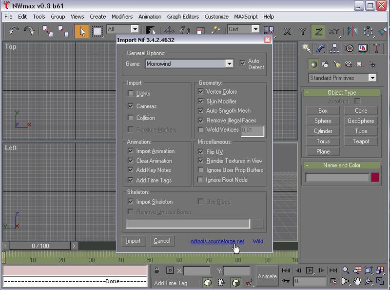
Task: Open the Create panel tab
Action: (x=307, y=48)
